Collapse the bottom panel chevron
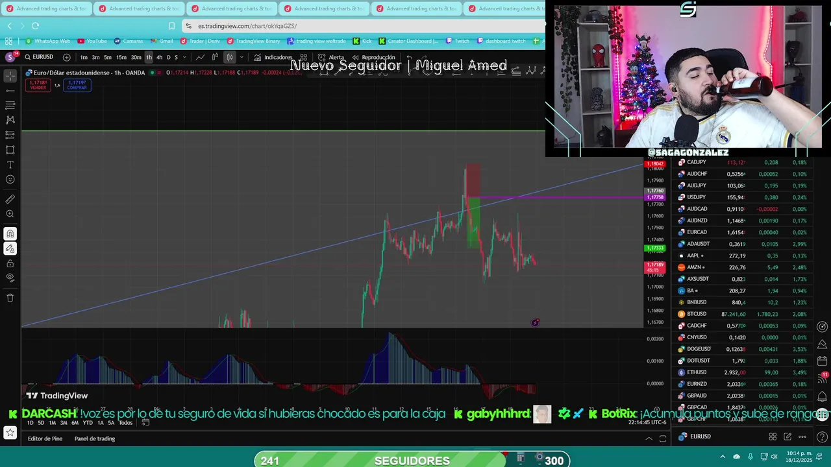 point(649,438)
